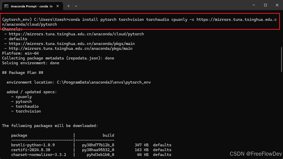Click the '- defaults' channel line
Screen dimensions: 283x159
tap(16, 39)
